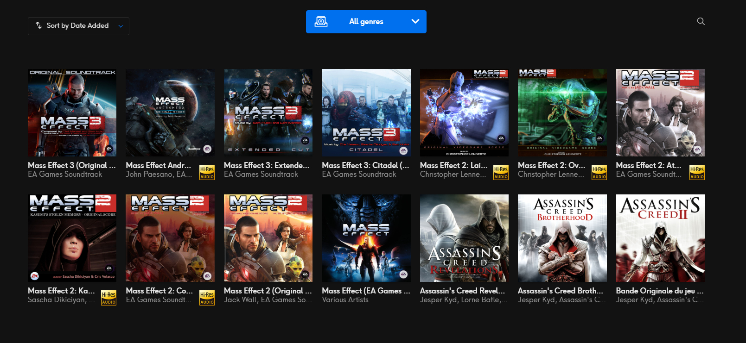Expand the All genres dropdown chevron
This screenshot has width=746, height=343.
tap(415, 22)
